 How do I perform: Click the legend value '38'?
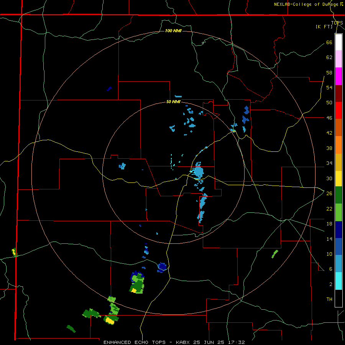tap(329, 148)
